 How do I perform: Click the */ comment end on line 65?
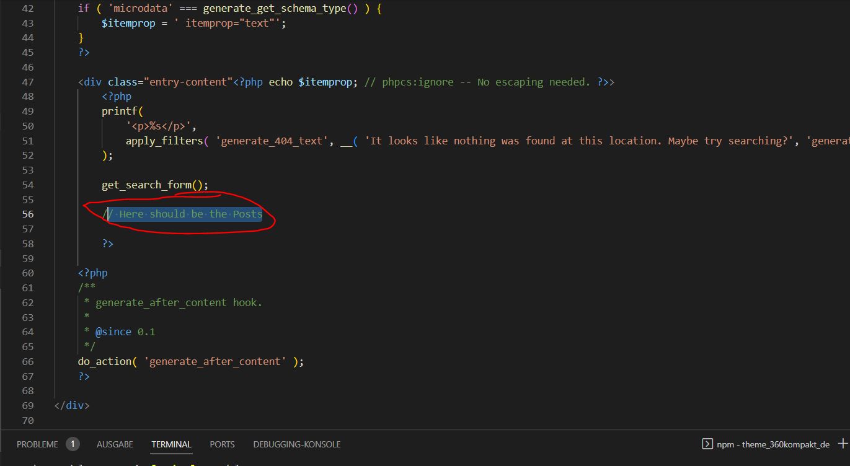90,347
